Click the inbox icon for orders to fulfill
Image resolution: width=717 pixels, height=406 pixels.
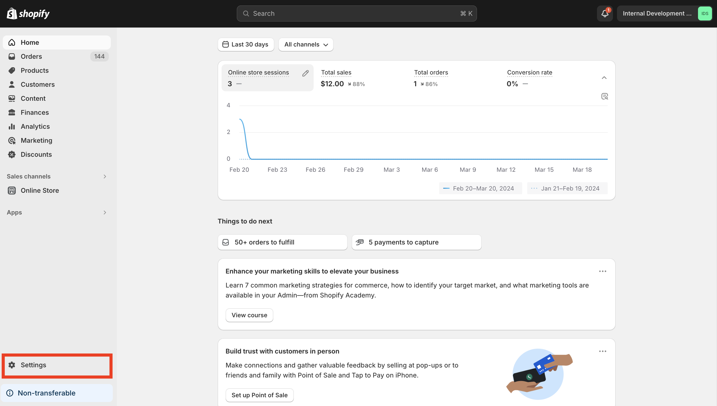(226, 242)
